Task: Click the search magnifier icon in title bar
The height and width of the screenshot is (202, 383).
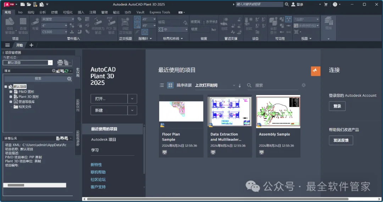Action: (287, 4)
